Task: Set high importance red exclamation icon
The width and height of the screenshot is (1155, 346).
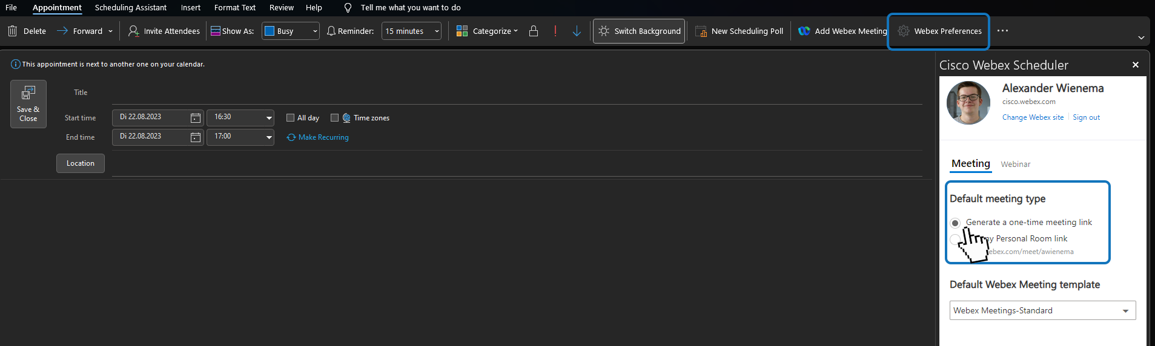Action: (x=555, y=31)
